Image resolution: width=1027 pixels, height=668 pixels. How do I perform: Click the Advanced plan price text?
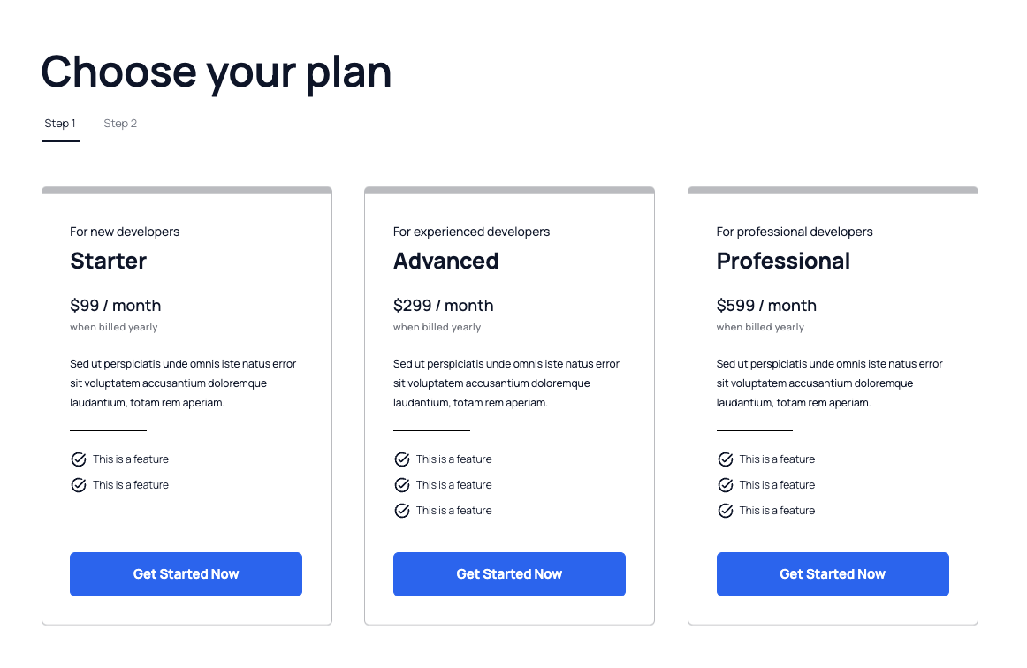click(444, 305)
